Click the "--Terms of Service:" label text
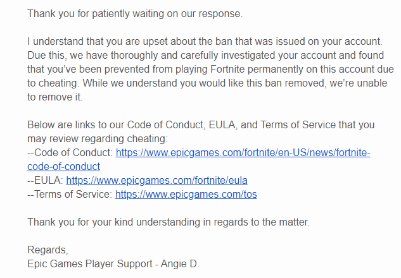Screen dimensions: 401x278 point(70,194)
